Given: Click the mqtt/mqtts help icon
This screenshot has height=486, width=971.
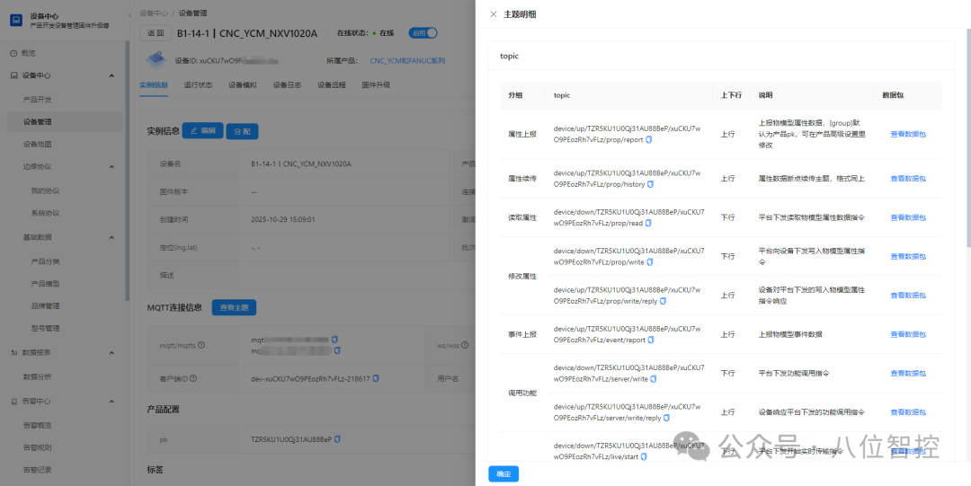Looking at the screenshot, I should click(x=200, y=345).
